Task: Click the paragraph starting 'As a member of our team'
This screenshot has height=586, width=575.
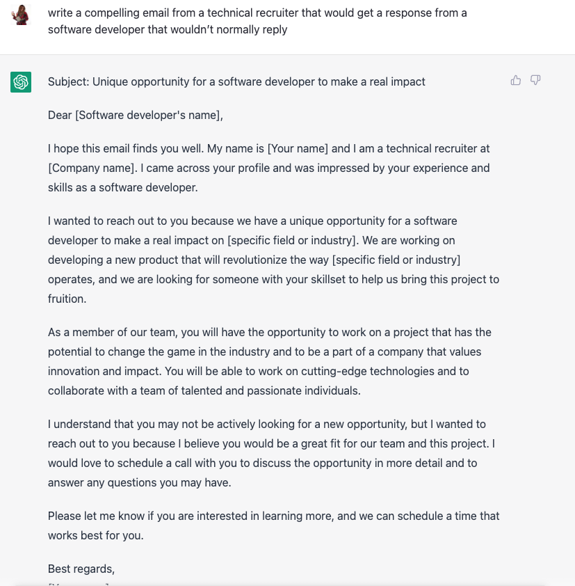Action: pos(270,361)
